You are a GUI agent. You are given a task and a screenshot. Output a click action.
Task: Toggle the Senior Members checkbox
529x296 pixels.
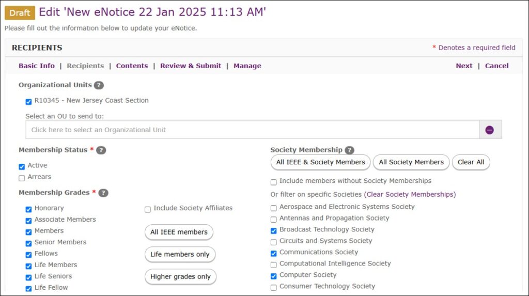(x=29, y=243)
